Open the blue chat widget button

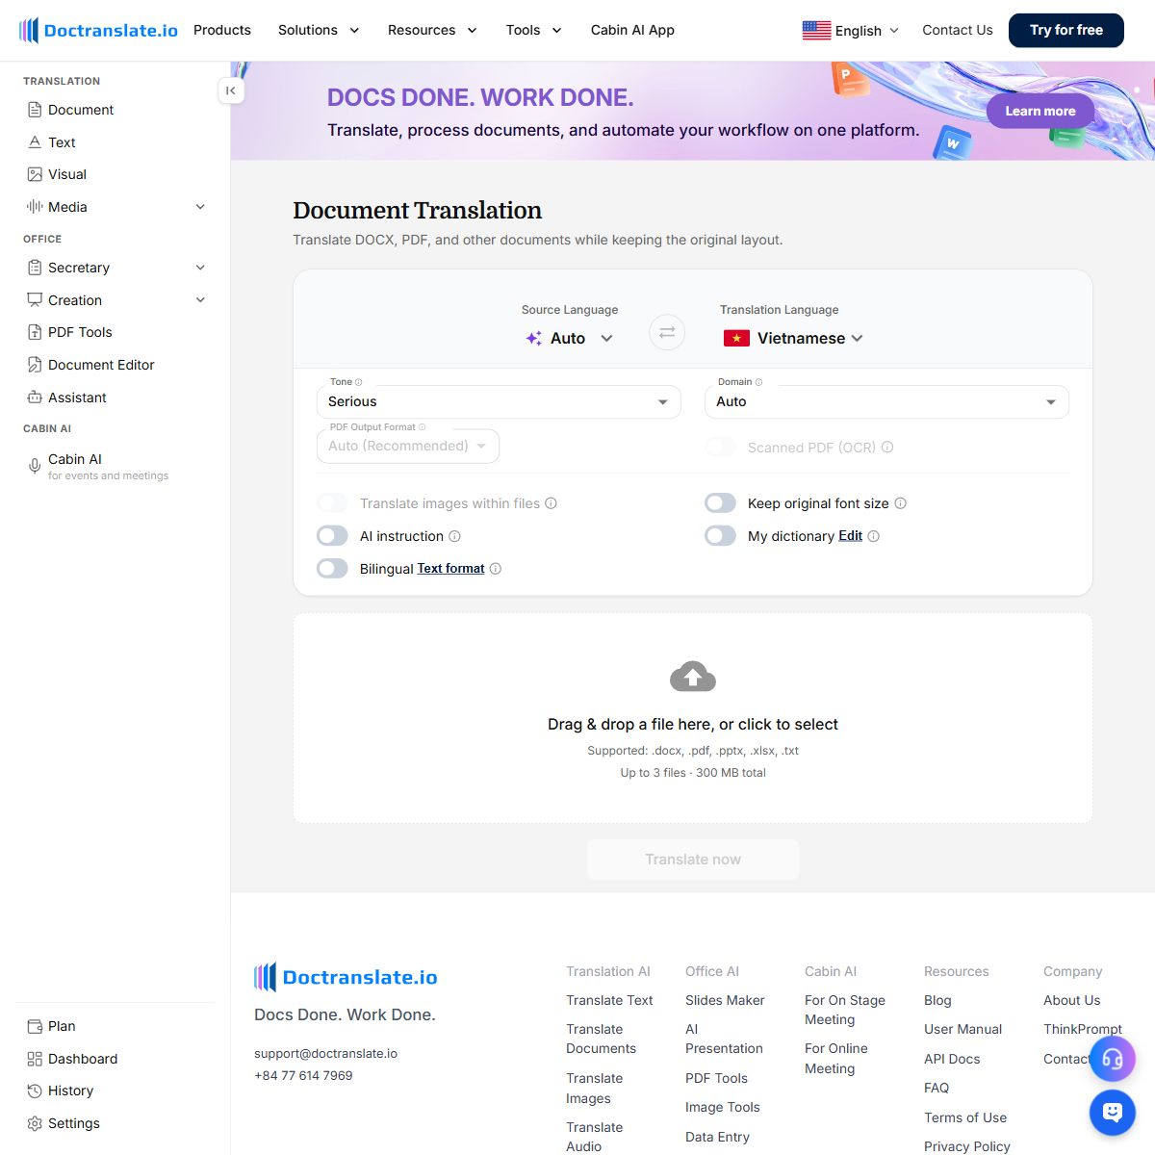click(x=1113, y=1113)
